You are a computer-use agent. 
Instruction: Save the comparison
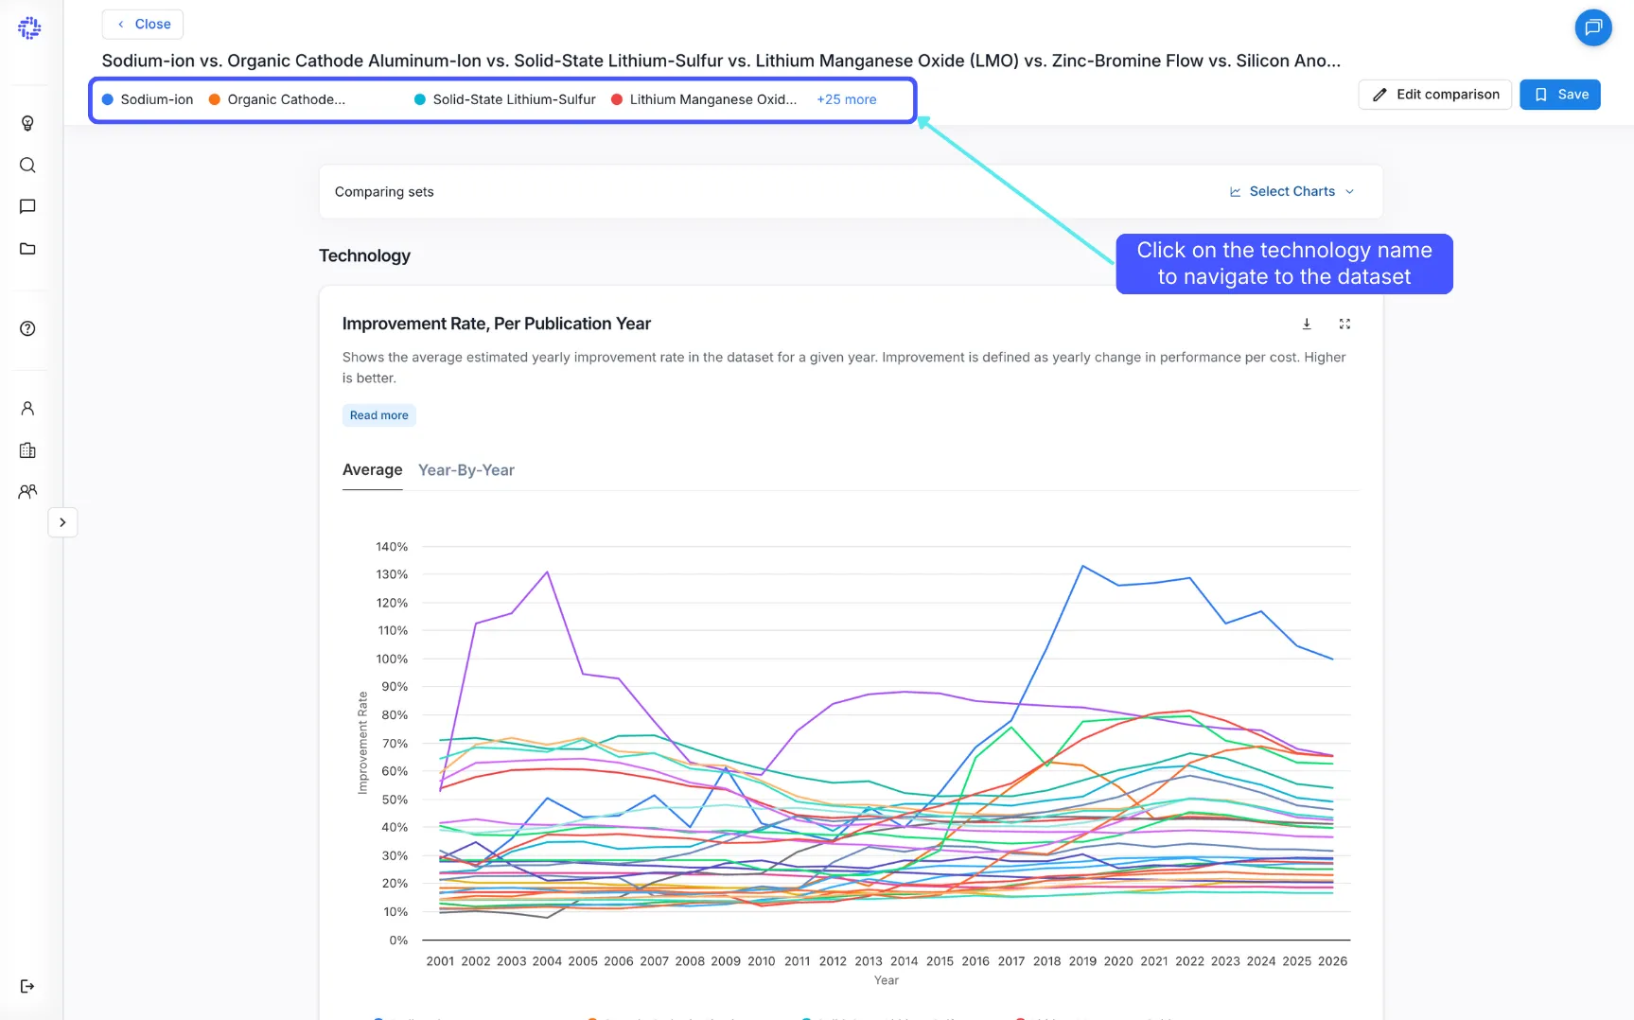(1560, 95)
